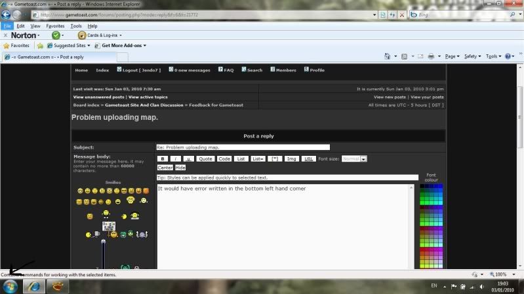This screenshot has width=524, height=294.
Task: Click the Bold B formatting button
Action: pyautogui.click(x=163, y=159)
